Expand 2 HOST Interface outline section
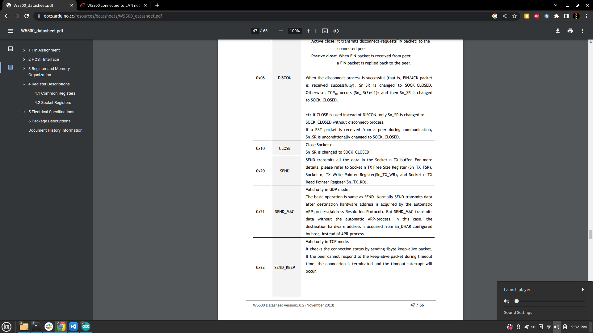 coord(24,60)
